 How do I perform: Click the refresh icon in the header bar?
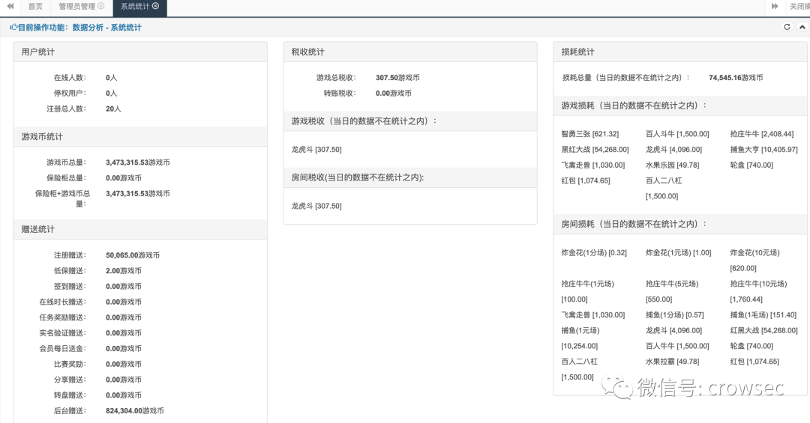[x=787, y=27]
